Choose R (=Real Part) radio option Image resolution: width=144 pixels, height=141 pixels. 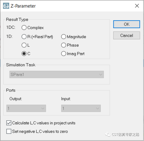click(24, 37)
